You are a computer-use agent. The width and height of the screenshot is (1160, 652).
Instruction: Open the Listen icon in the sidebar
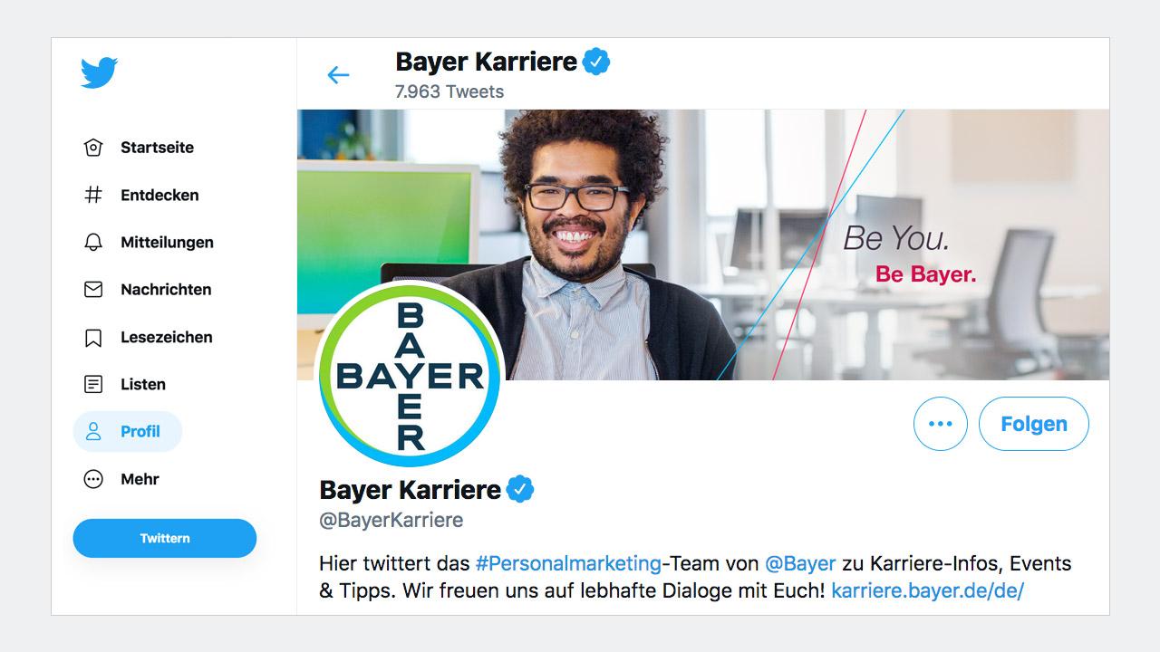(x=93, y=384)
